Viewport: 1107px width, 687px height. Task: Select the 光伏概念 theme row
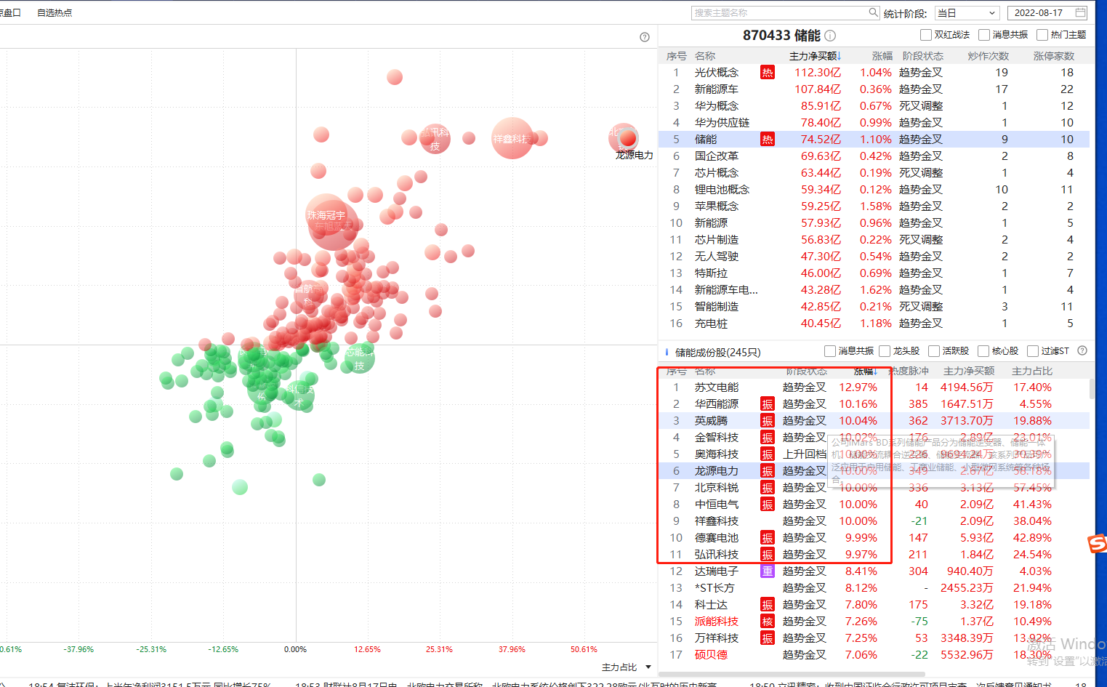point(874,73)
